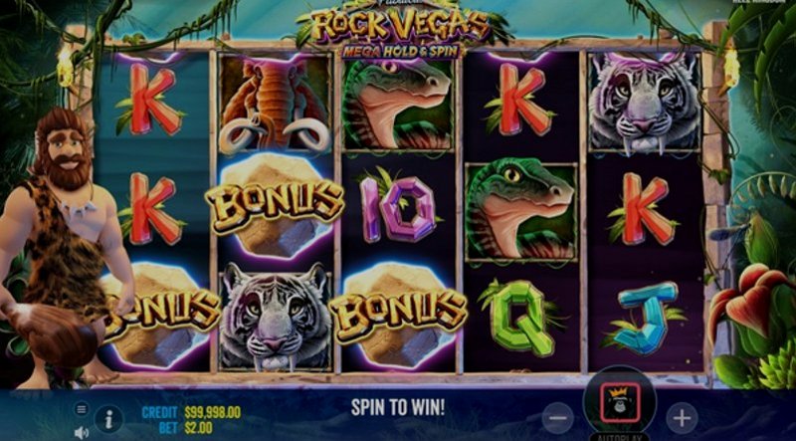Select the blue J symbol
The image size is (796, 441).
(644, 318)
